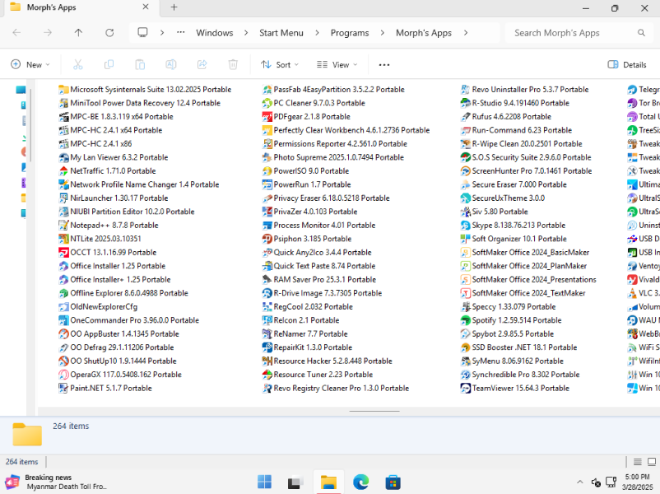
Task: Select the MPC-BE 1.8.3.119 x64 Portable icon
Action: pos(63,117)
